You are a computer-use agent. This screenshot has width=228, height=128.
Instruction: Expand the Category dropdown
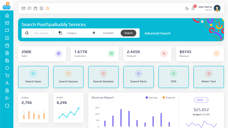pos(76,33)
